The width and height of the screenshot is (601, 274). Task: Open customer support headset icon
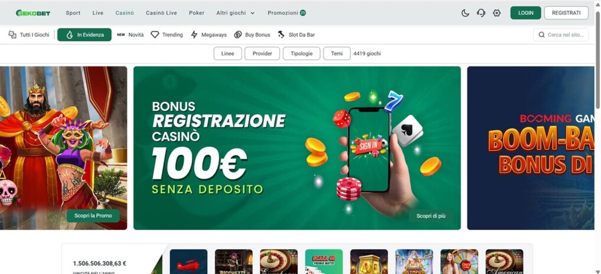(x=481, y=13)
